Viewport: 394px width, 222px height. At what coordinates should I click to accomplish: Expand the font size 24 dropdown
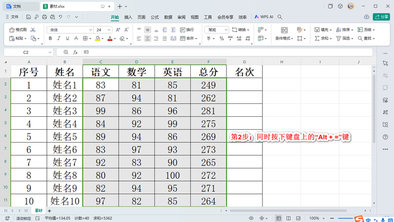109,30
